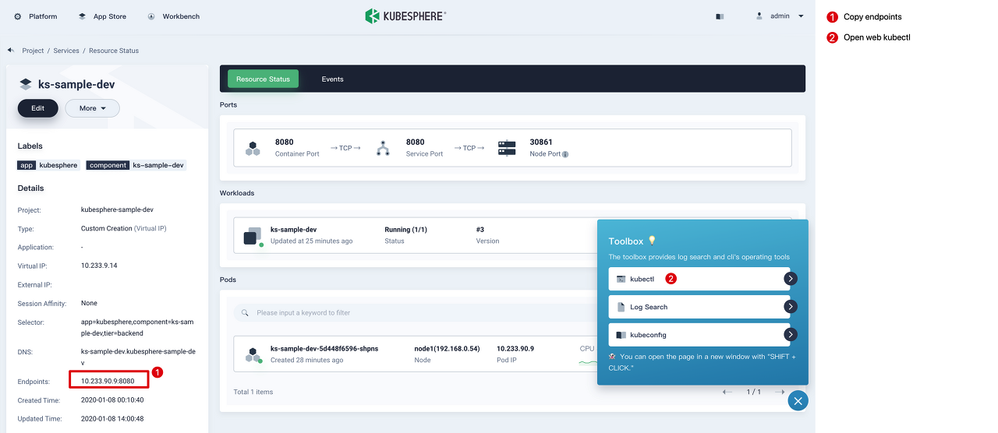Switch to the Resource Status tab
998x433 pixels.
[x=263, y=79]
